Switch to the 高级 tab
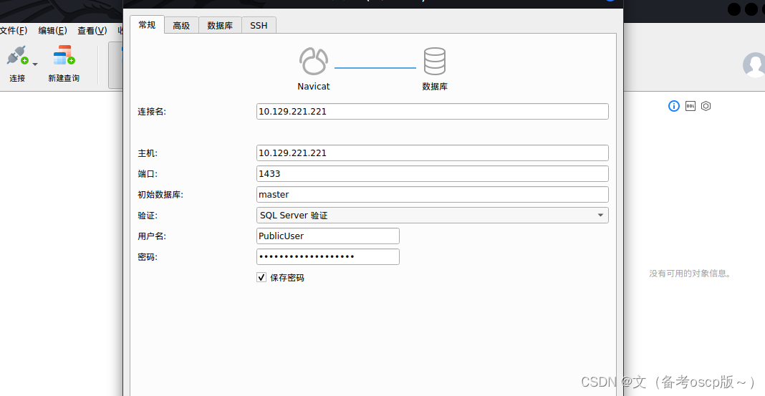 tap(181, 25)
